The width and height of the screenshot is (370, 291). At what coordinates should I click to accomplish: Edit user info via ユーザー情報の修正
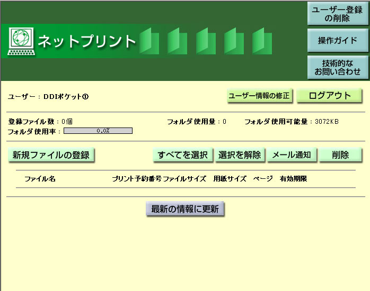click(259, 96)
